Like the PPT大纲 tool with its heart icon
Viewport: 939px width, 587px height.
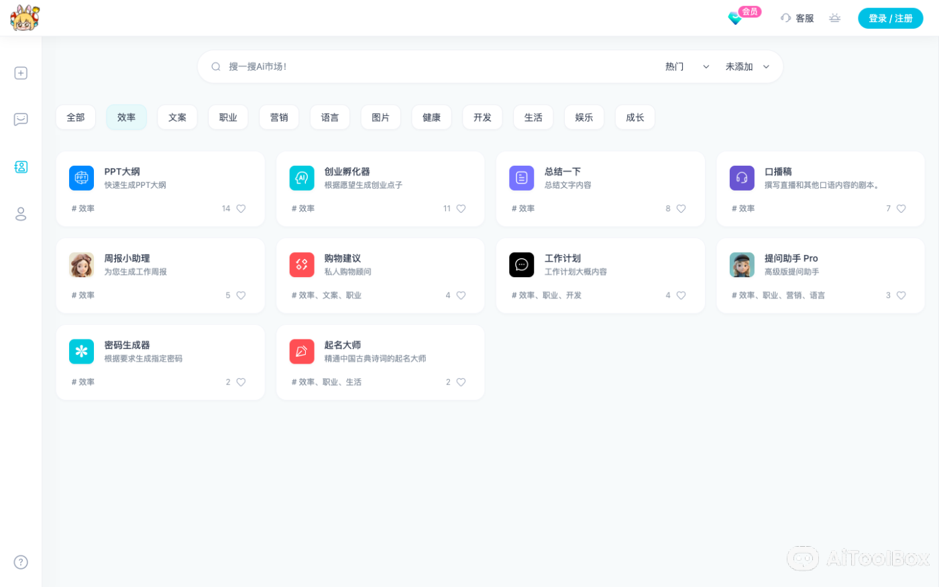(x=241, y=209)
